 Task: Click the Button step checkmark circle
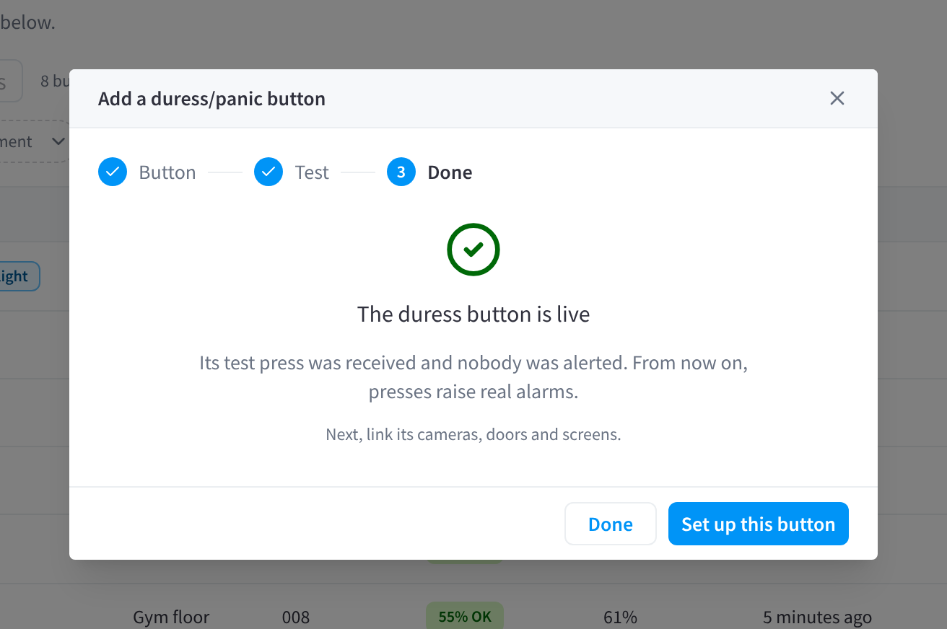(x=113, y=172)
